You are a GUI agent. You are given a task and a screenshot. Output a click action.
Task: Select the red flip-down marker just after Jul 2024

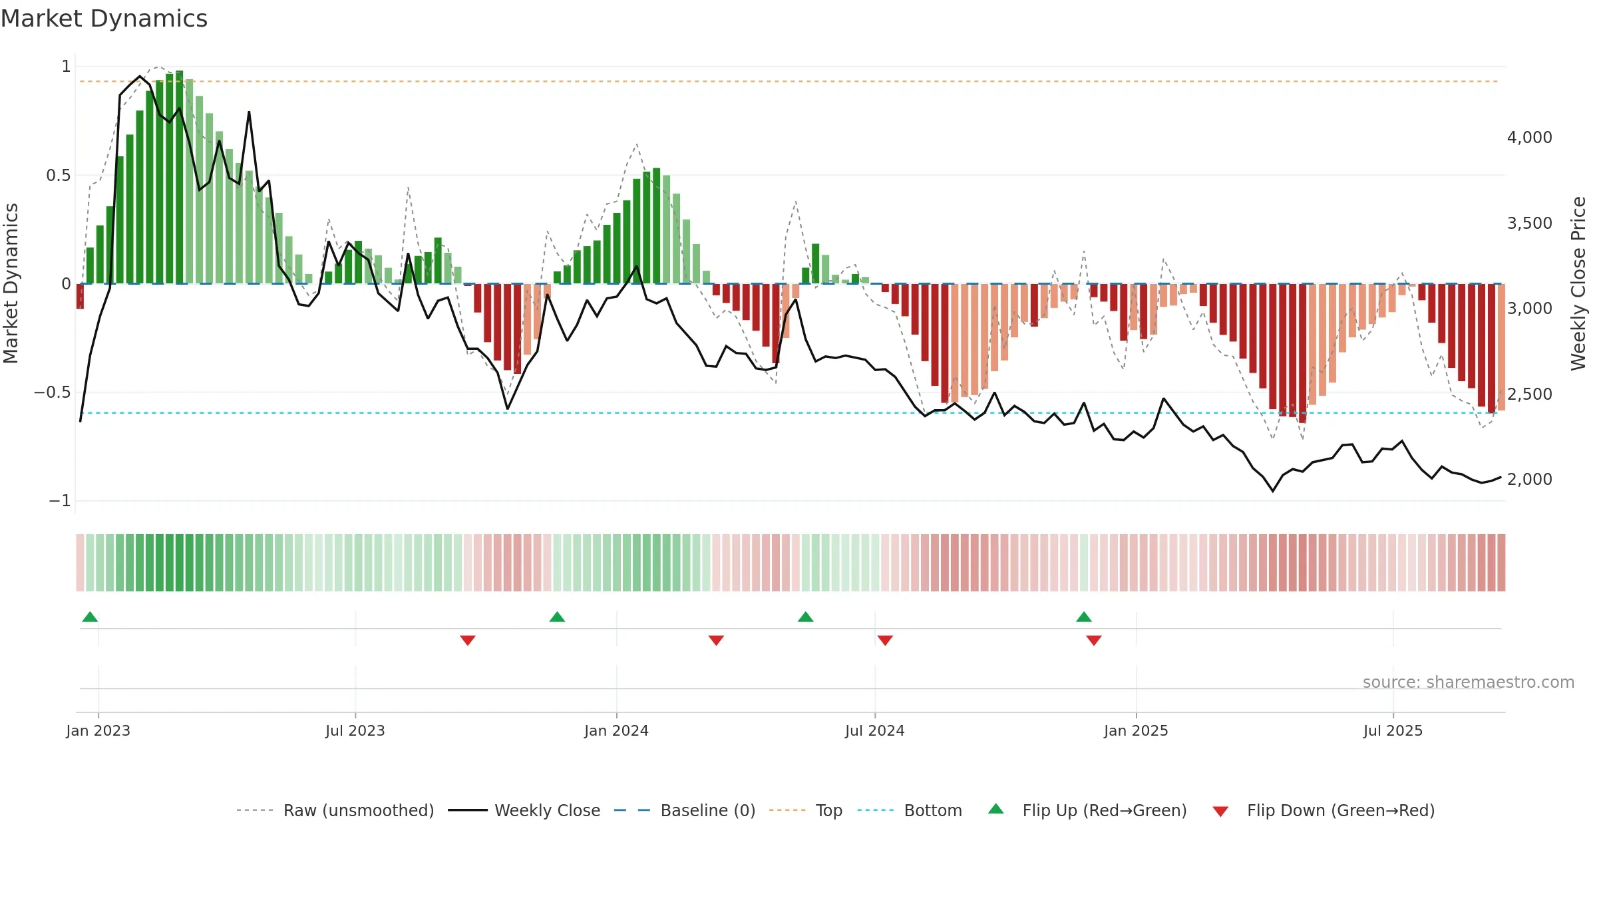click(x=885, y=640)
